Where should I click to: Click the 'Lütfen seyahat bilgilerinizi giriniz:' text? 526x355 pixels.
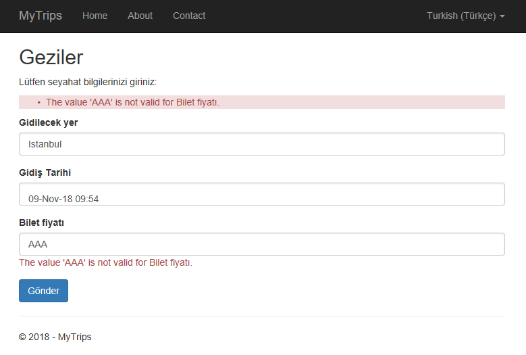click(88, 82)
